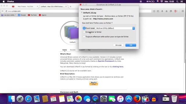The height and width of the screenshot is (104, 186).
Task: Open the YouTube bookmark
Action: tap(32, 15)
